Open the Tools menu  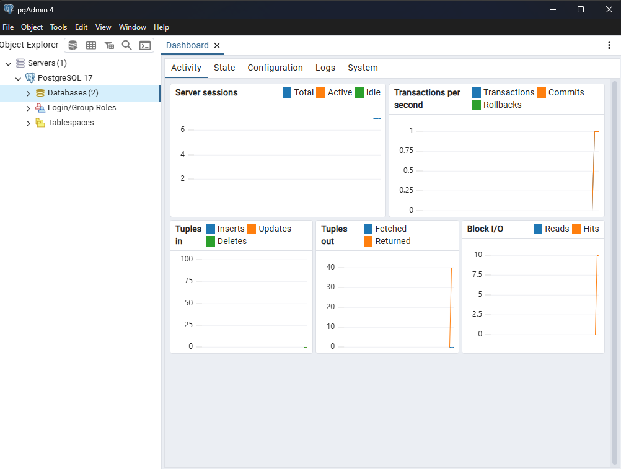point(59,27)
